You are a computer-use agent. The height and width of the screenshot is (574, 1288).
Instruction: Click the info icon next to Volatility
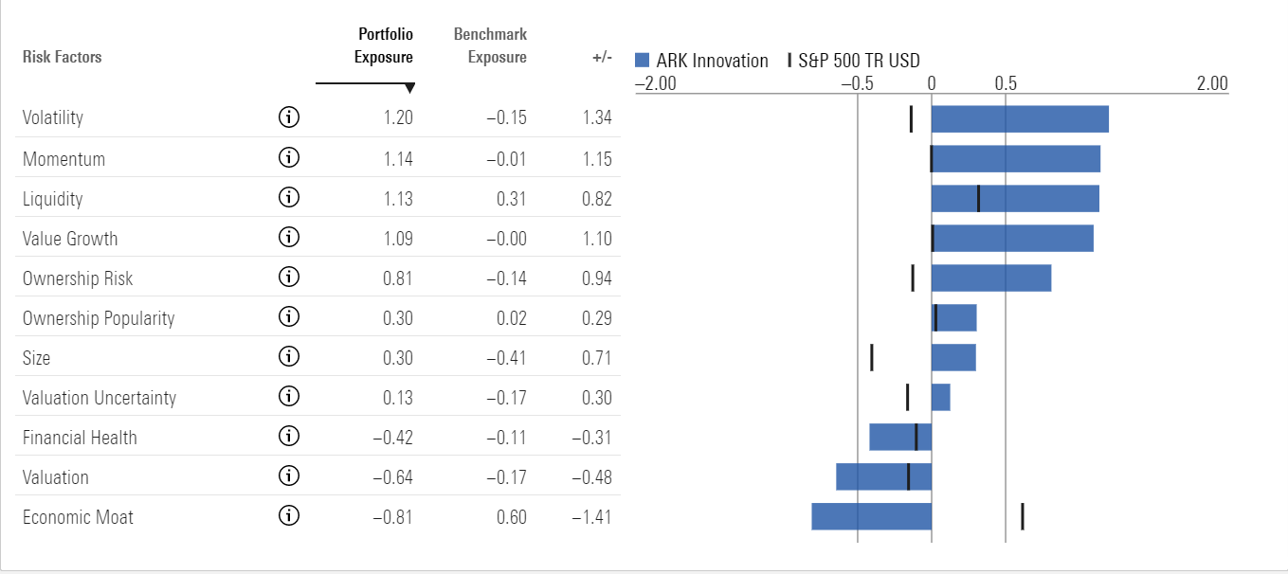click(x=289, y=118)
